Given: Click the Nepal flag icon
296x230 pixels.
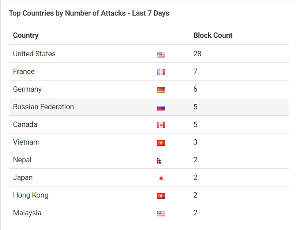Looking at the screenshot, I should (x=159, y=161).
